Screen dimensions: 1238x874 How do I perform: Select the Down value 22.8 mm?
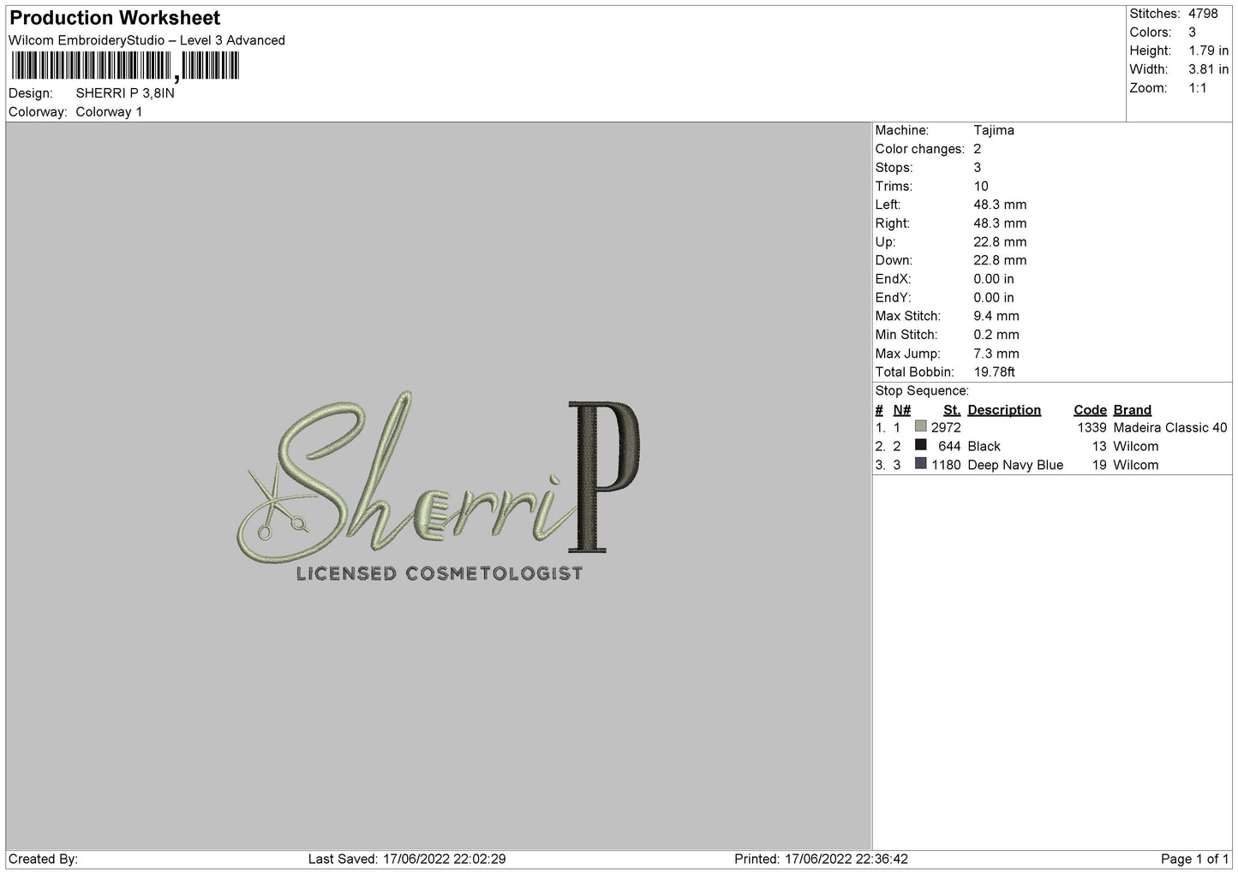point(1000,260)
